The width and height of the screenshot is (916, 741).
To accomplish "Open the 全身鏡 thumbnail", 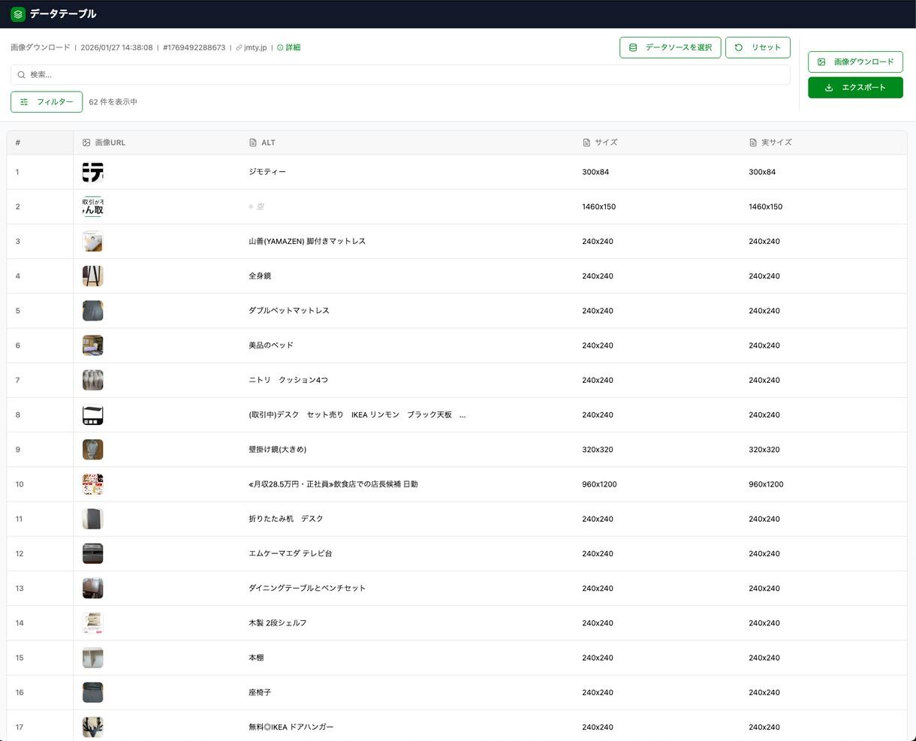I will pyautogui.click(x=93, y=276).
